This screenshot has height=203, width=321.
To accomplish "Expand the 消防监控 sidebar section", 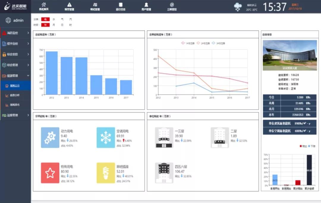I will tap(15, 33).
